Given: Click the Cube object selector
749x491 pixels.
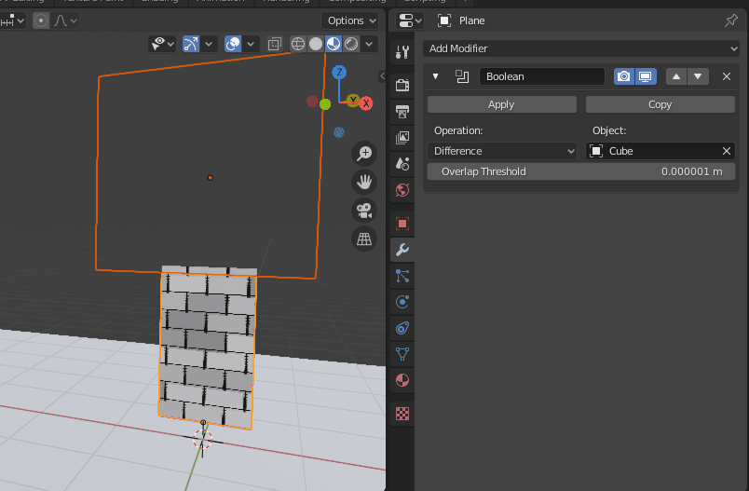Looking at the screenshot, I should pos(653,151).
